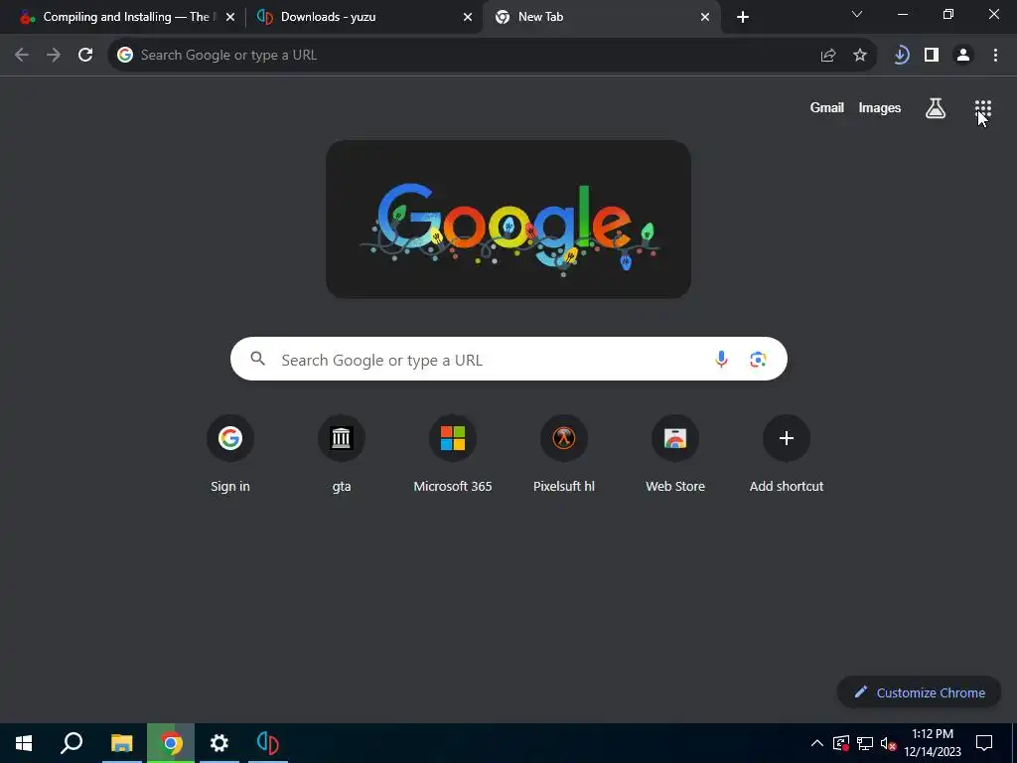The height and width of the screenshot is (763, 1017).
Task: Click the Google icon in address bar
Action: coord(125,56)
